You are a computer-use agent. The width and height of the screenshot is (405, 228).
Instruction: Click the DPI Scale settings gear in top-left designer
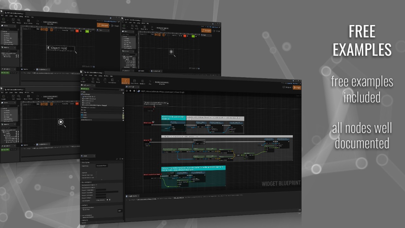pos(94,67)
